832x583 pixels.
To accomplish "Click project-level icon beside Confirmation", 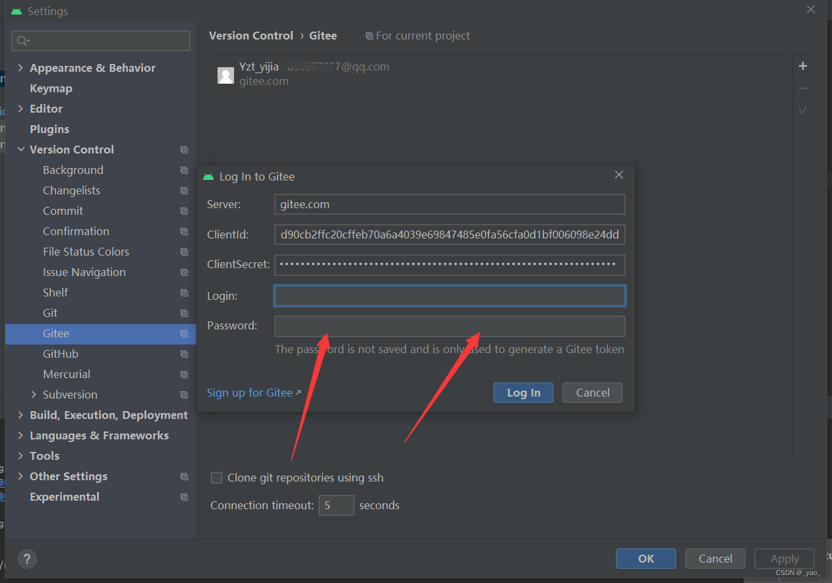I will pyautogui.click(x=184, y=231).
